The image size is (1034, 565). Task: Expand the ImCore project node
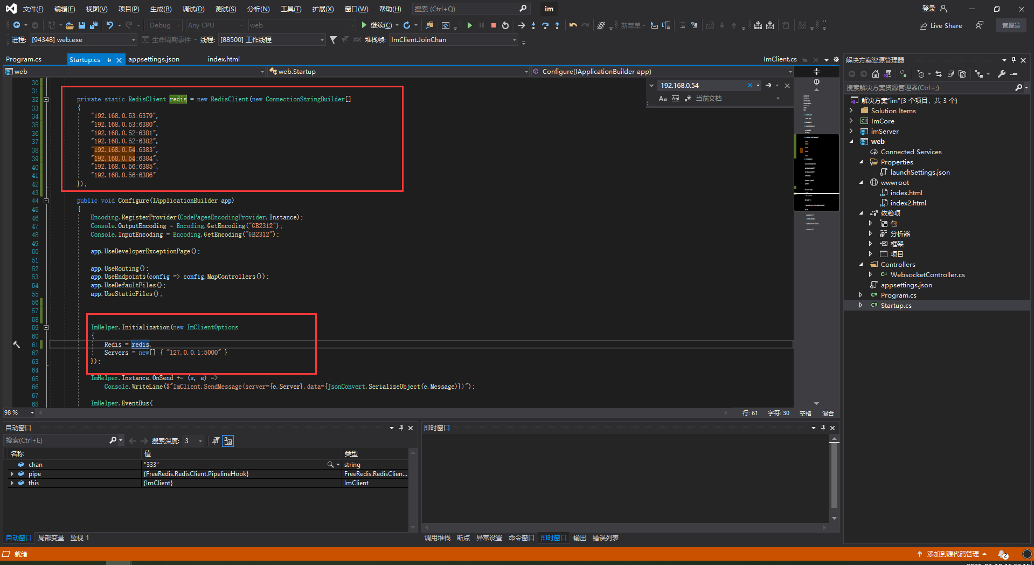[851, 121]
